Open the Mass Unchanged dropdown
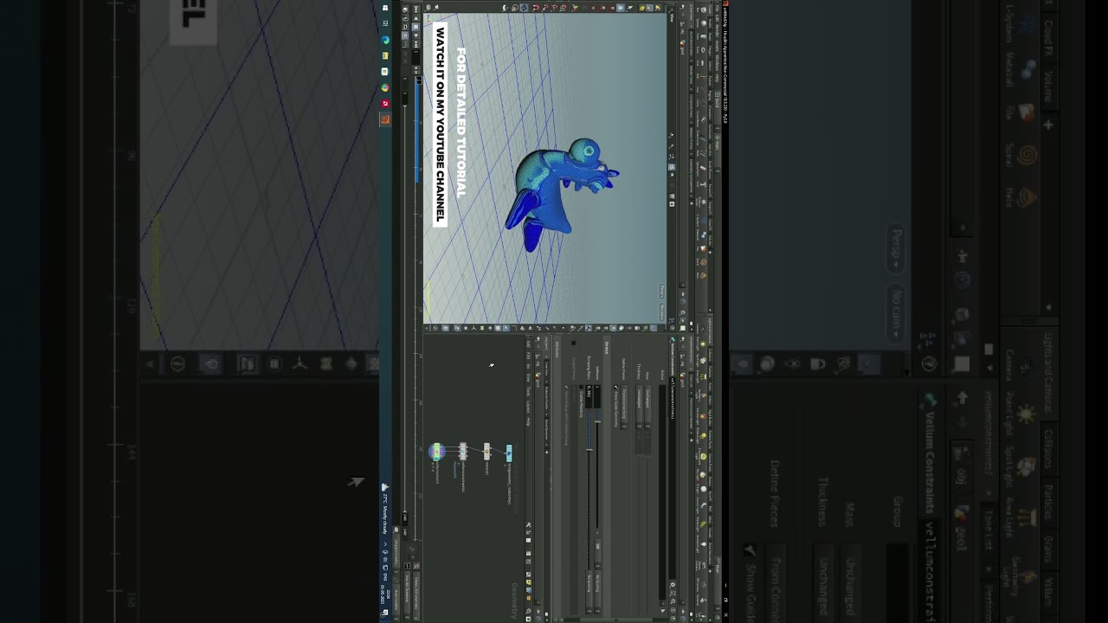1108x623 pixels. [647, 407]
